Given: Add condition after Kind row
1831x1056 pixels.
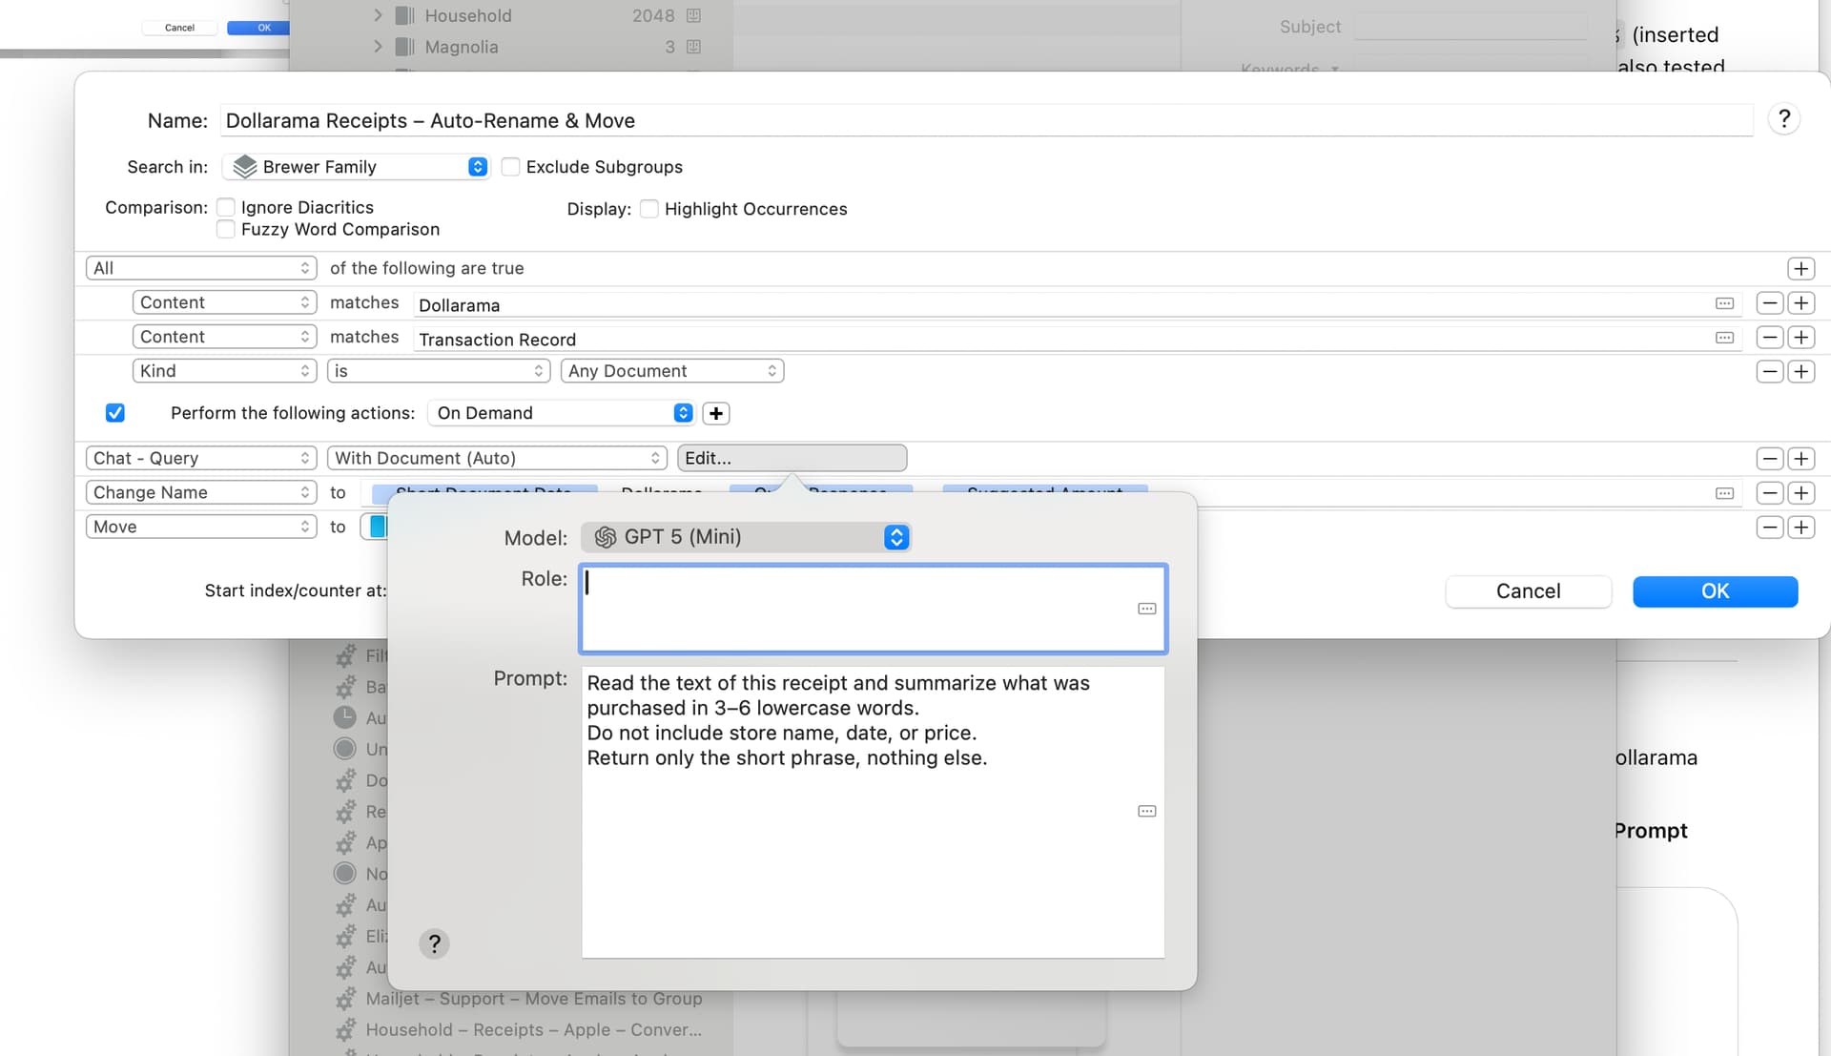Looking at the screenshot, I should 1800,371.
